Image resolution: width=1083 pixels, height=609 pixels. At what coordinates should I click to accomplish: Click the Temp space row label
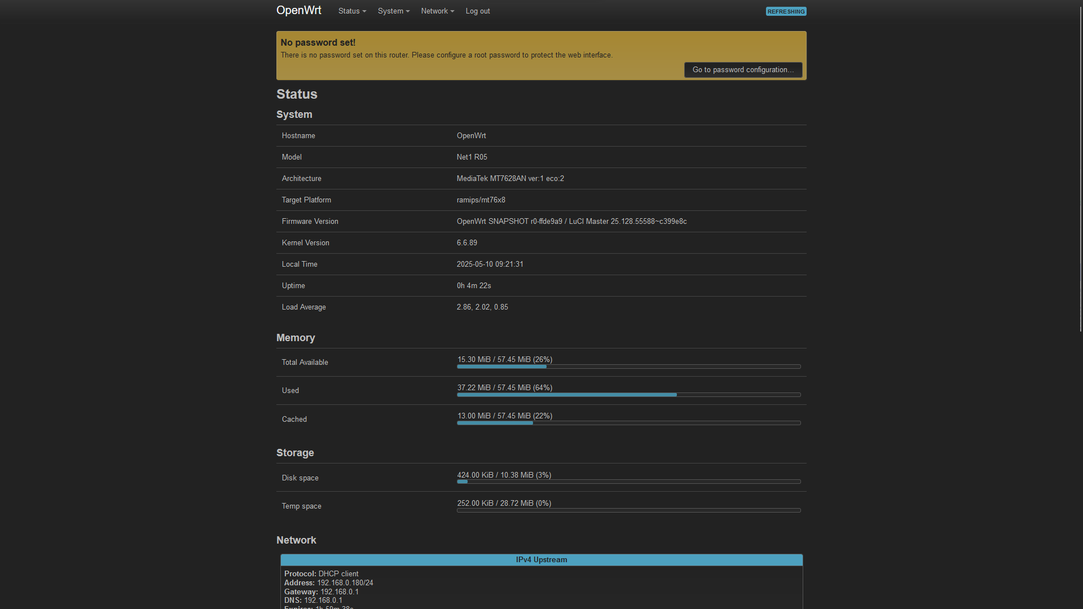pyautogui.click(x=302, y=506)
